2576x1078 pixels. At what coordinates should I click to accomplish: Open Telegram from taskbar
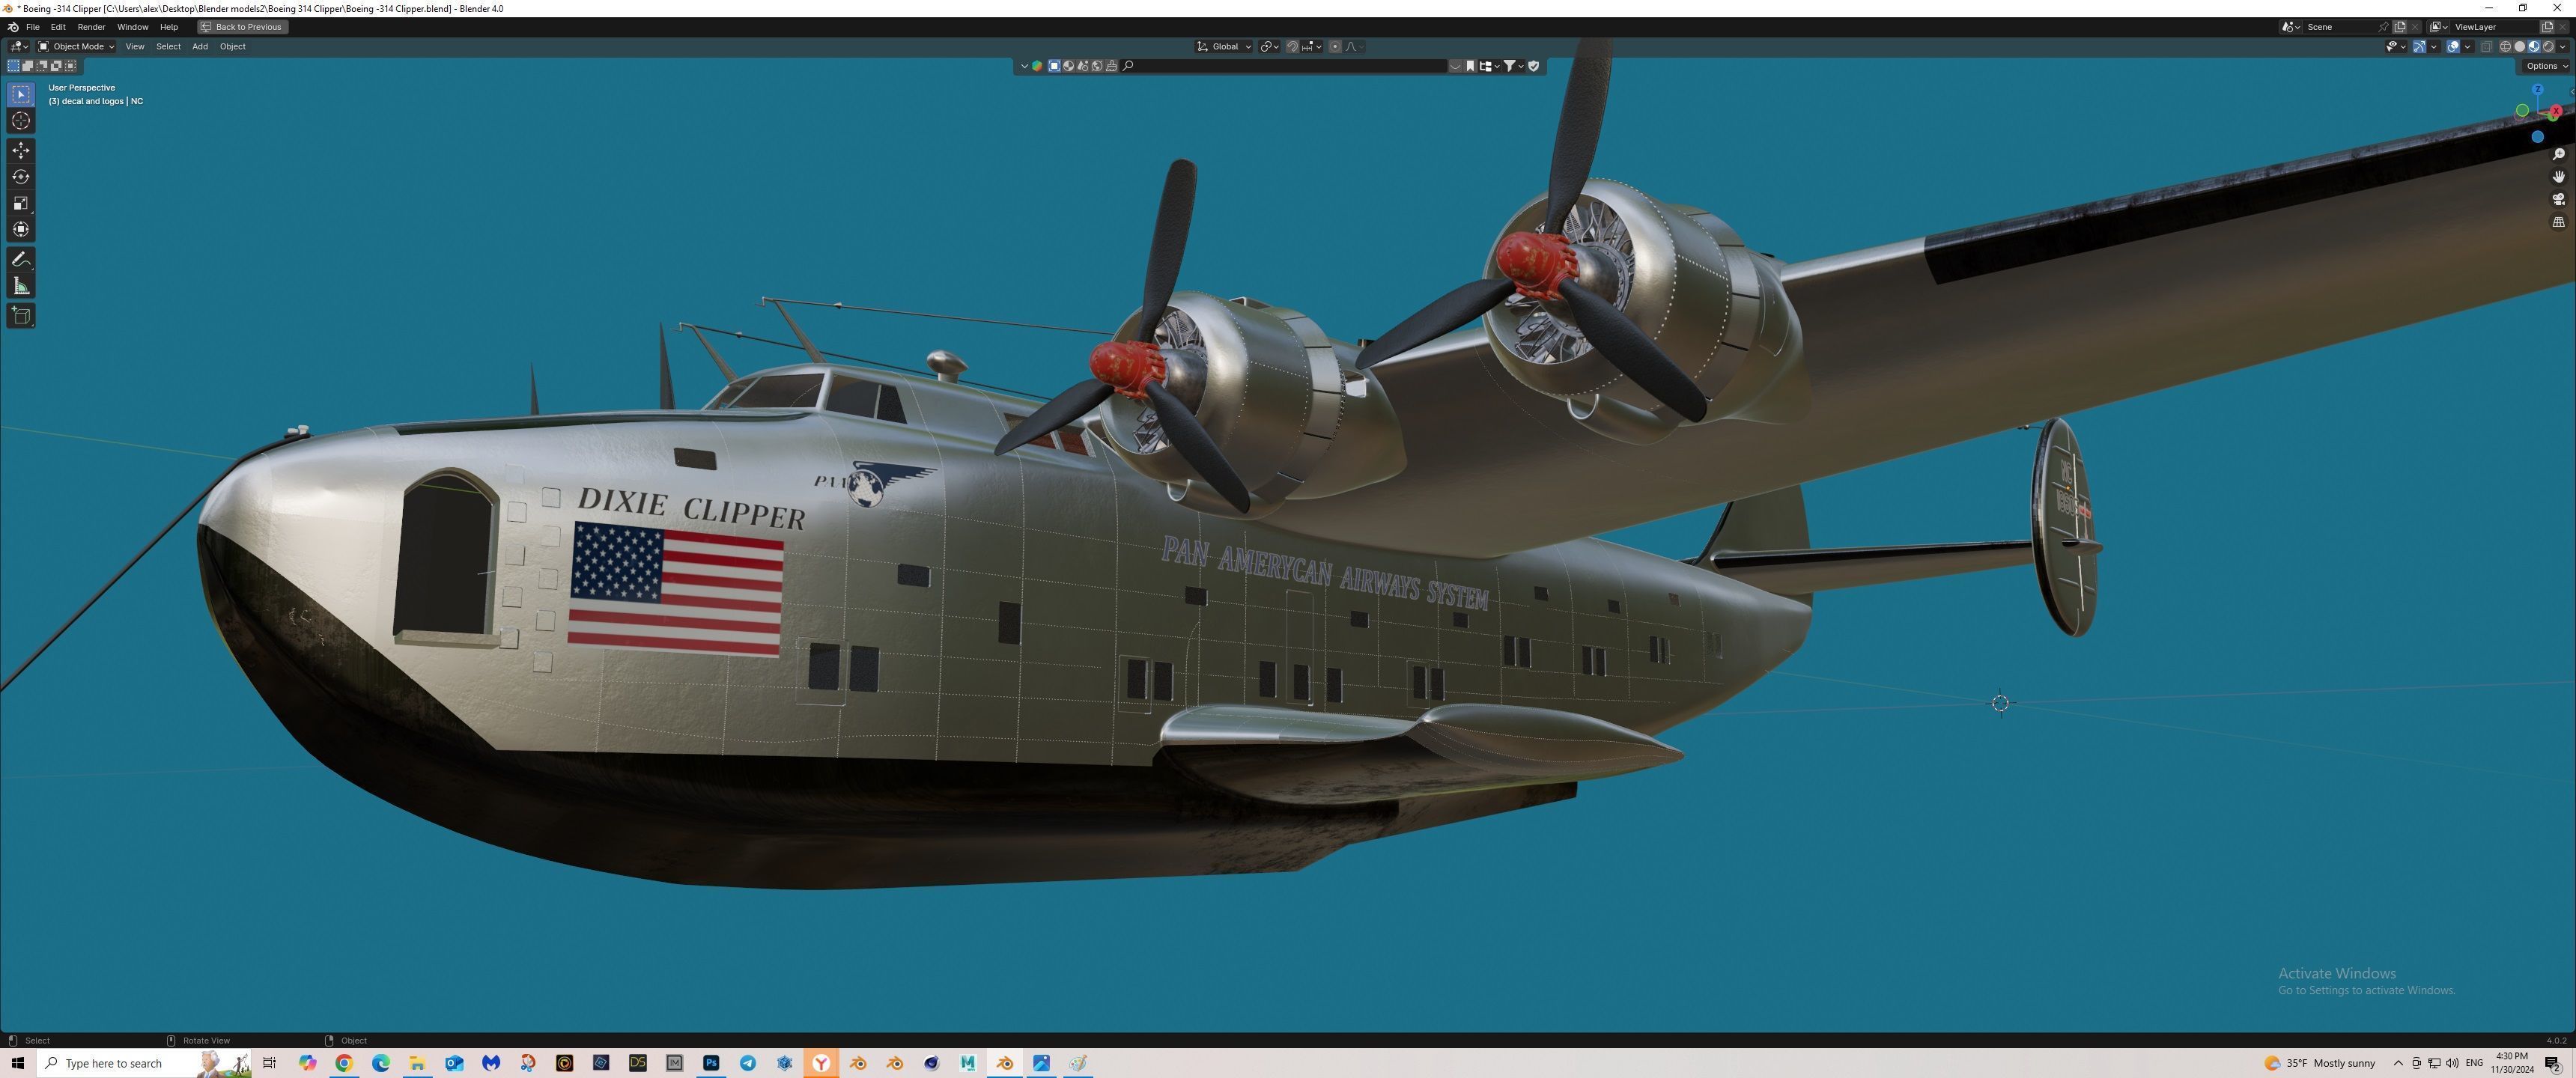tap(748, 1062)
